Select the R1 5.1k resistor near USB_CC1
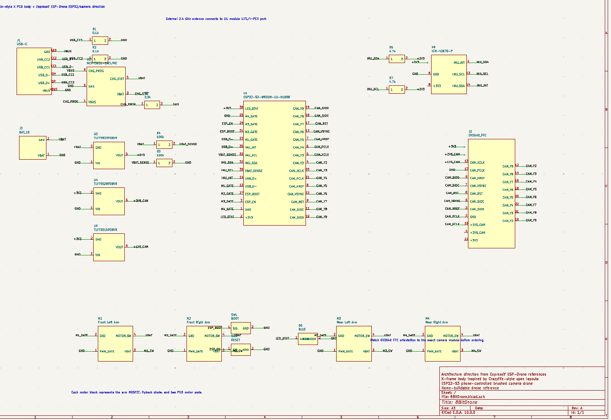 [x=99, y=40]
